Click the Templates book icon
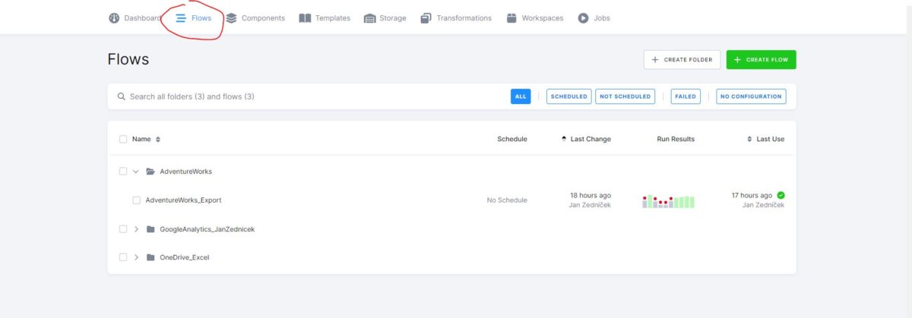The height and width of the screenshot is (318, 912). [305, 18]
